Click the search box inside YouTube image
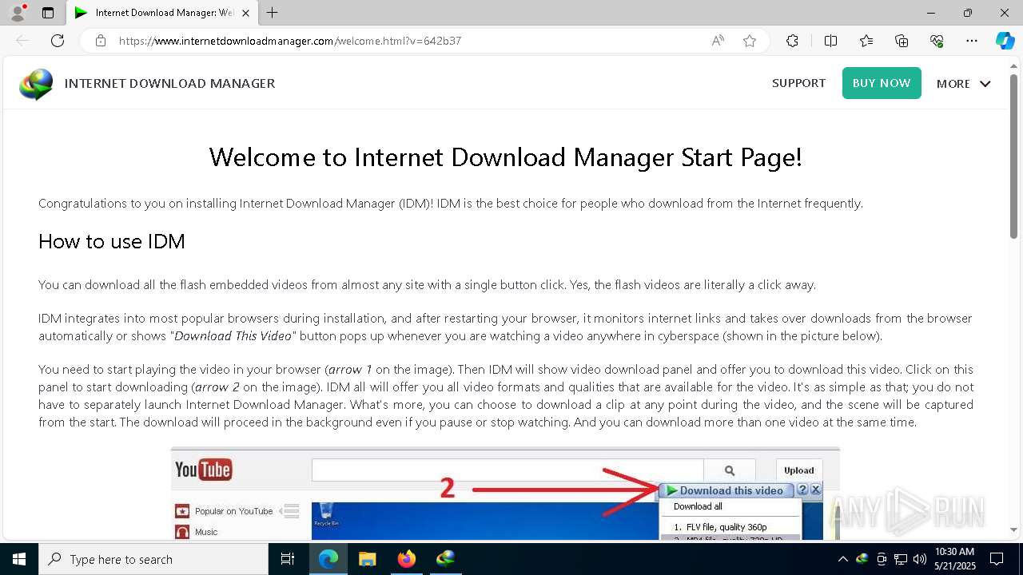The width and height of the screenshot is (1023, 575). coord(508,470)
